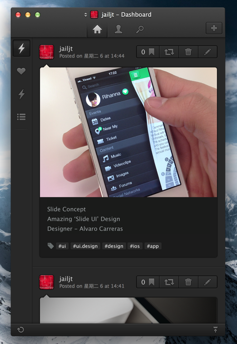Open the search magnifier tab
Screen dimensions: 237x344
point(140,29)
